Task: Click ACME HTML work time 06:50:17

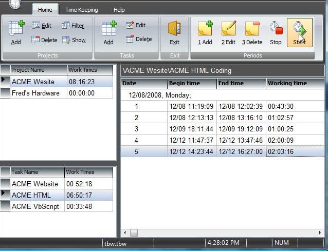Action: coord(89,195)
